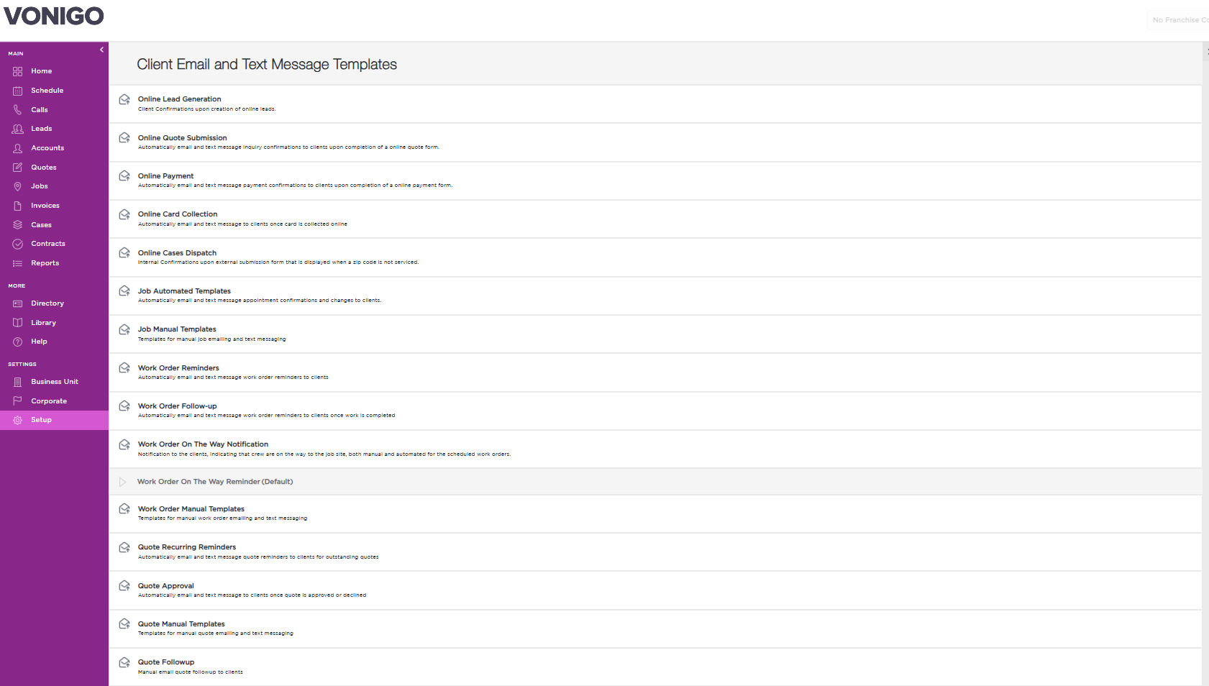Click the Quotes pencil icon
Screen dimensions: 1209x686
17,168
